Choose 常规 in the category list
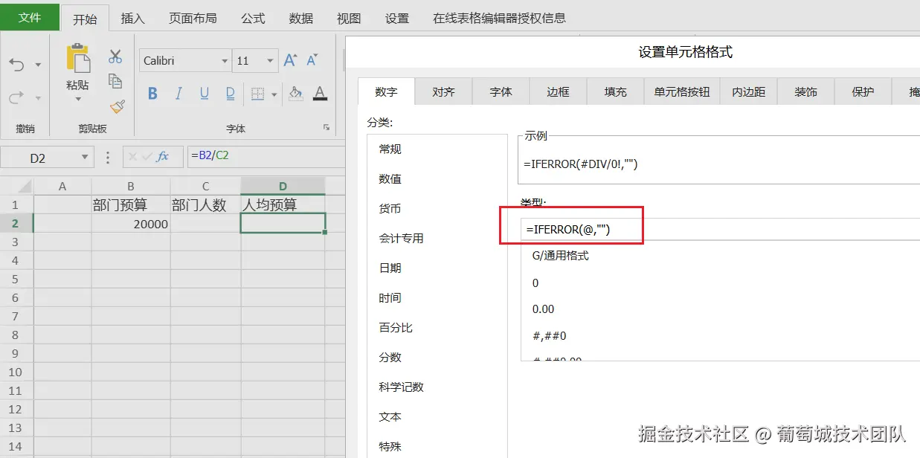This screenshot has height=458, width=920. tap(437, 149)
